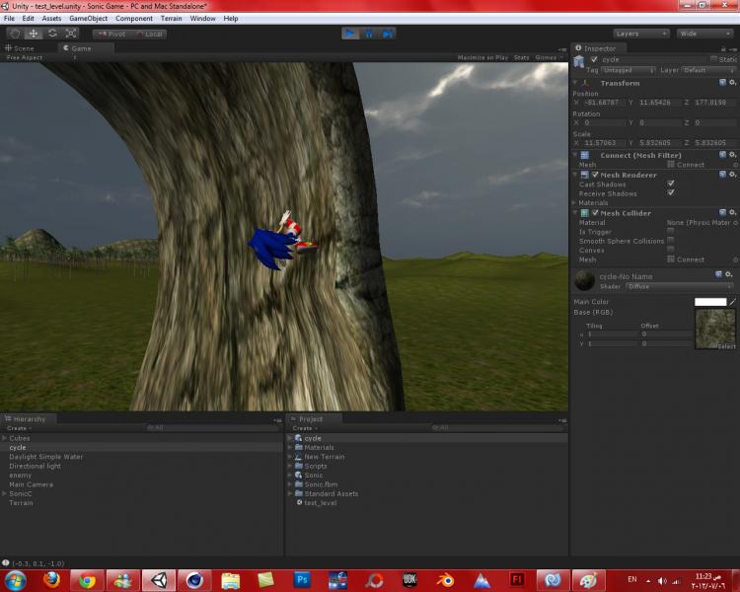This screenshot has height=592, width=740.
Task: Toggle the cycle object active checkbox
Action: click(594, 59)
